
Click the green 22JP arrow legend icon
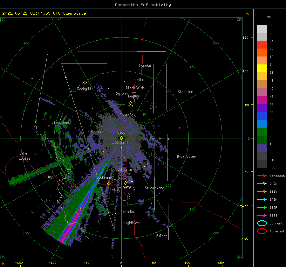(262, 207)
